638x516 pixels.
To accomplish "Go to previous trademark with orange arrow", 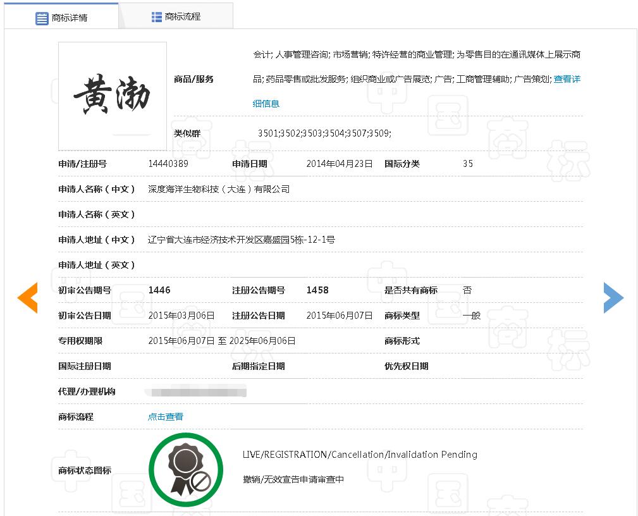I will coord(27,297).
